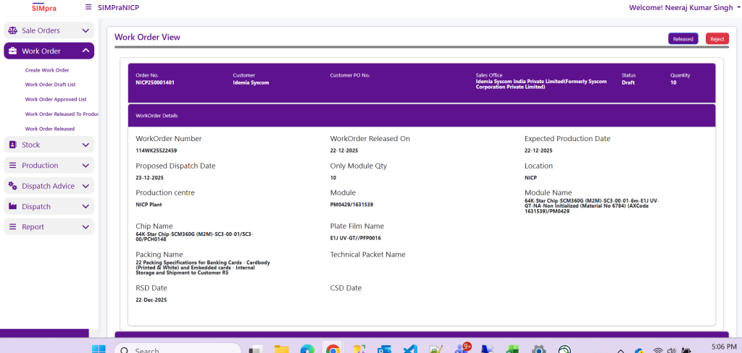Image resolution: width=742 pixels, height=353 pixels.
Task: Collapse the Work Order section chevron
Action: [86, 51]
